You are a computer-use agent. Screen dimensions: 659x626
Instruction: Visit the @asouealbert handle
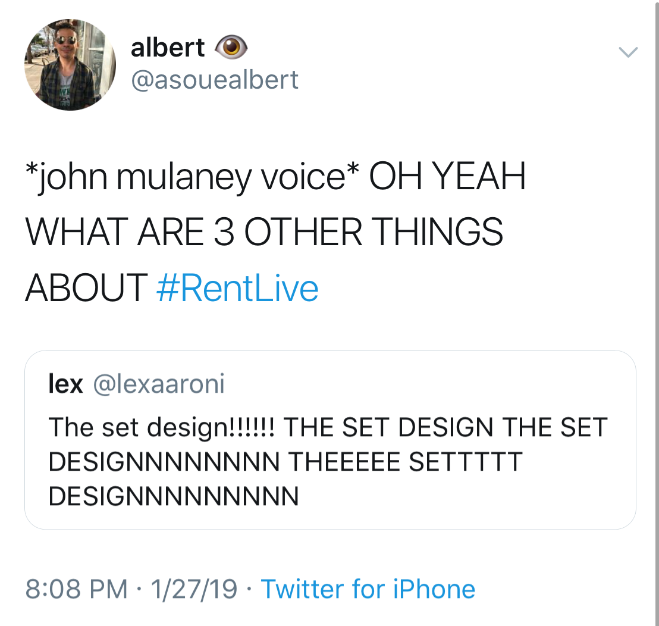pyautogui.click(x=215, y=80)
